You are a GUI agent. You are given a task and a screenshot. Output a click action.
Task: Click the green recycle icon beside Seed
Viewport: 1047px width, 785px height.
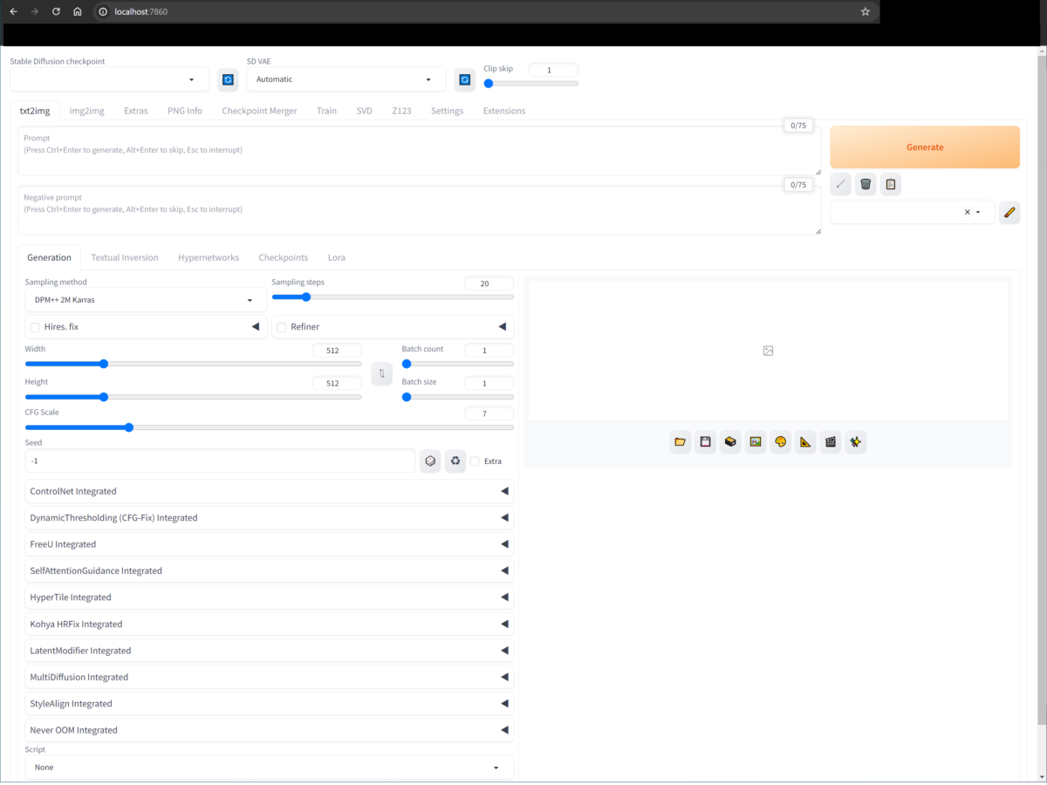point(455,461)
